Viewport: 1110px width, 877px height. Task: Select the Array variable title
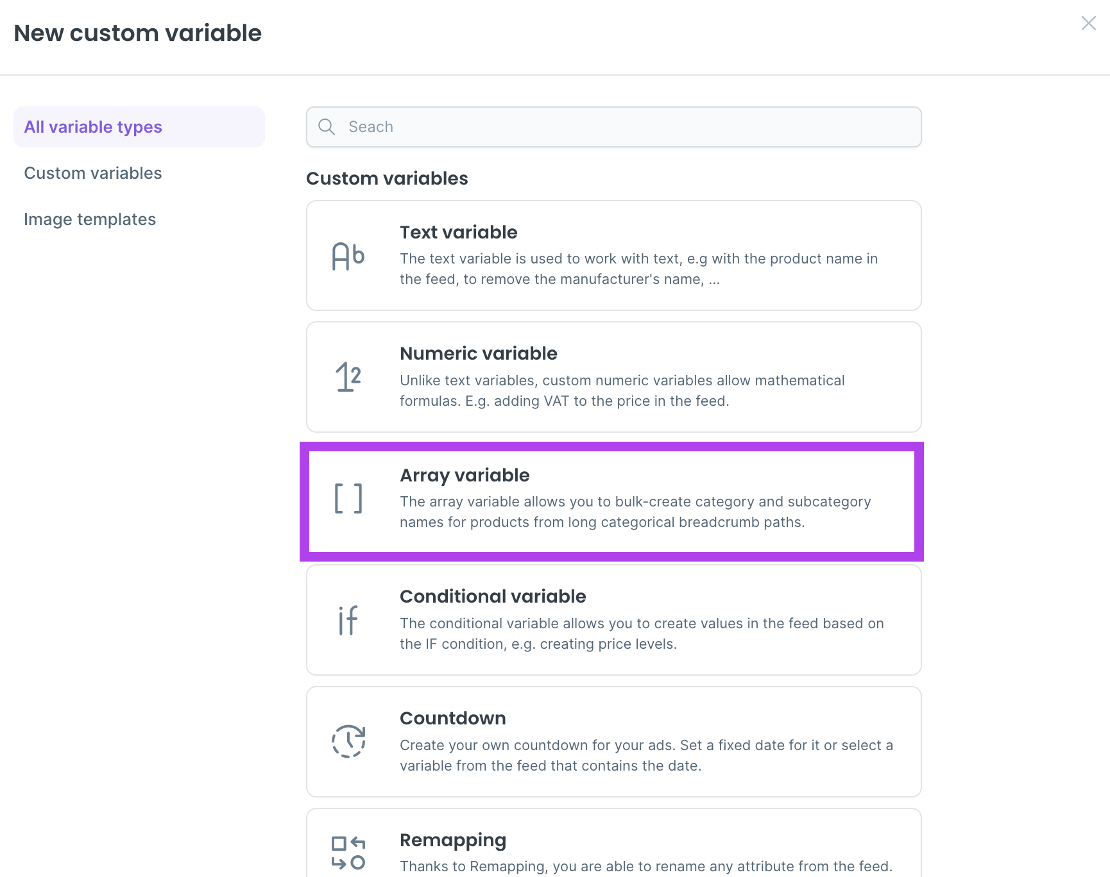coord(465,475)
